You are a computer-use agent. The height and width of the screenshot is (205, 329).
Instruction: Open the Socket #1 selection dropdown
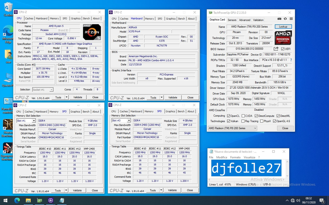43,90
